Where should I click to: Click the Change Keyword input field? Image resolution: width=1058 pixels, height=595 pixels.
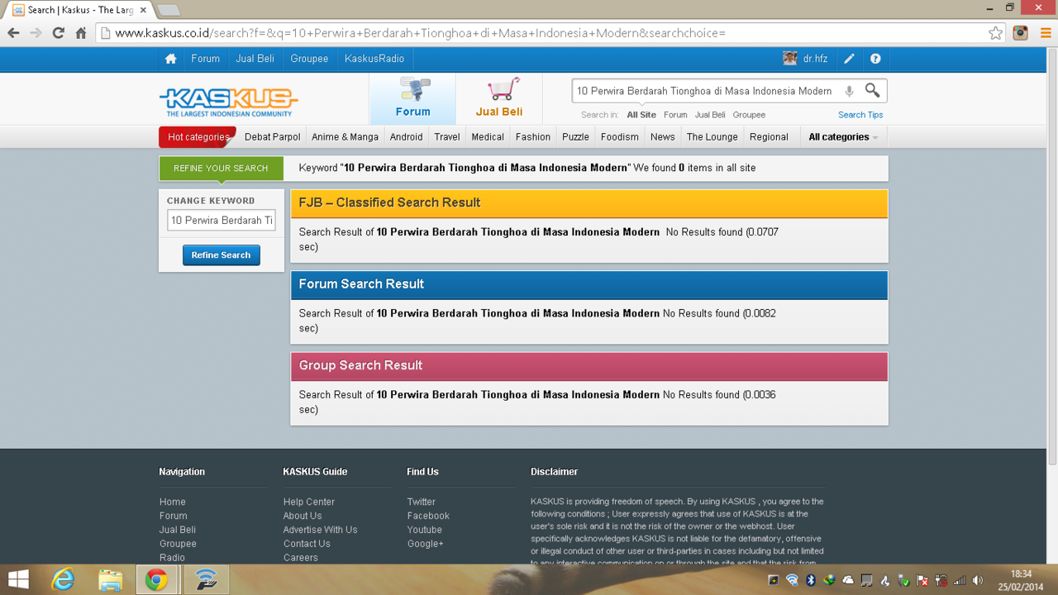(222, 221)
